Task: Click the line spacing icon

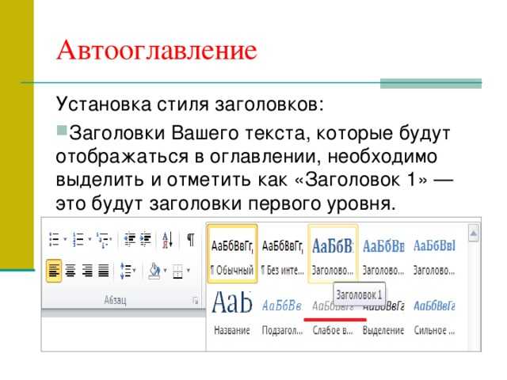Action: (x=125, y=271)
